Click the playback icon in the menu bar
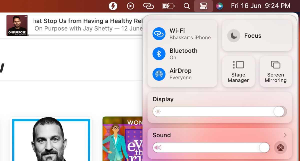This screenshot has height=161, width=300. (x=130, y=5)
